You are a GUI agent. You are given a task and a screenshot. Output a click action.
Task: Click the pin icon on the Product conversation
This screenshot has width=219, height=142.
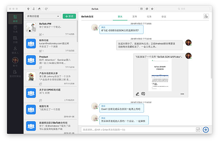click(41, 67)
